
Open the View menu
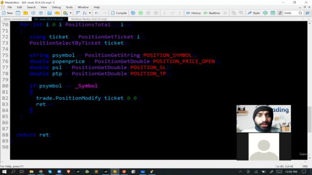43,7
